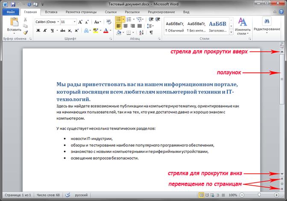Open the font size dropdown
This screenshot has width=287, height=201.
point(75,21)
